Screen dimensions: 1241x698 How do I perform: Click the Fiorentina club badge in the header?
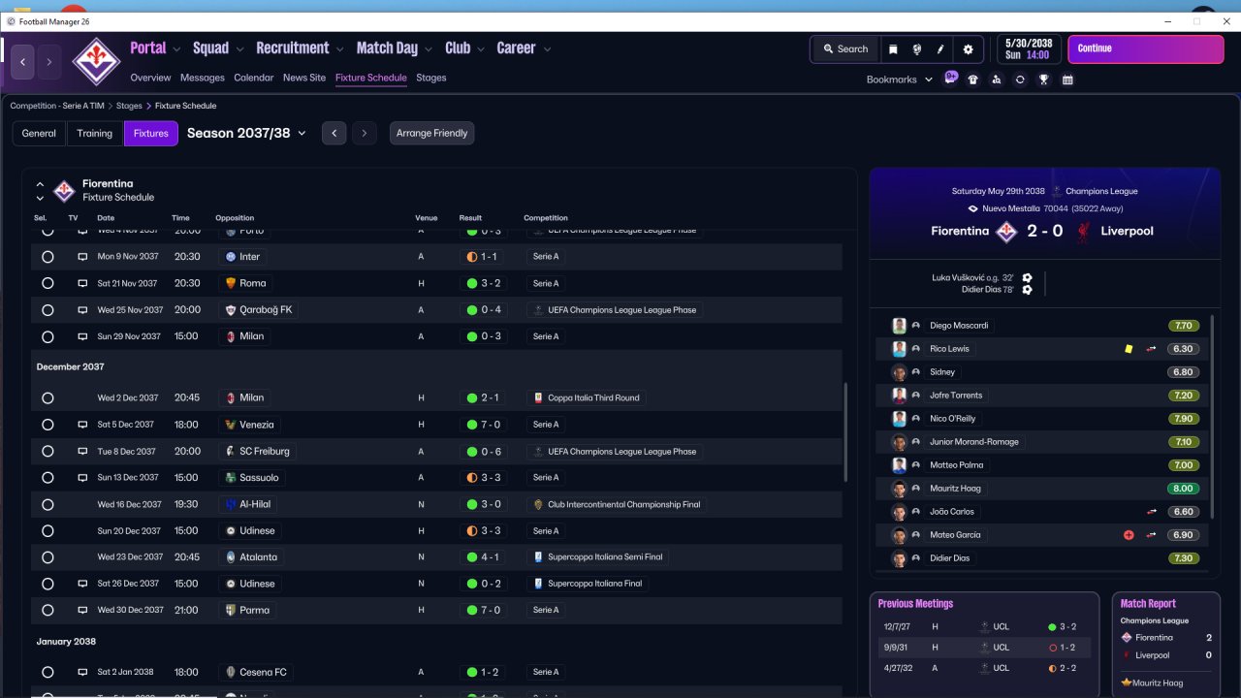96,61
